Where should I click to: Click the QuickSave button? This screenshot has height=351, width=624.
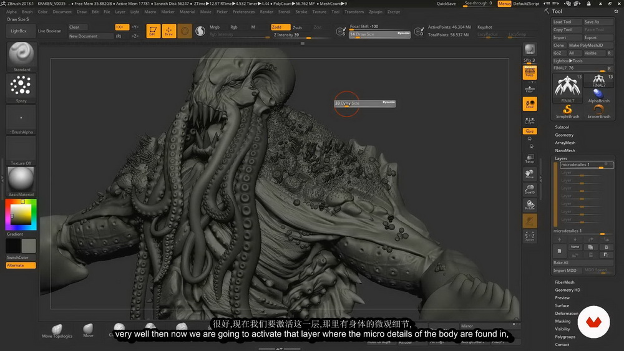pyautogui.click(x=446, y=4)
